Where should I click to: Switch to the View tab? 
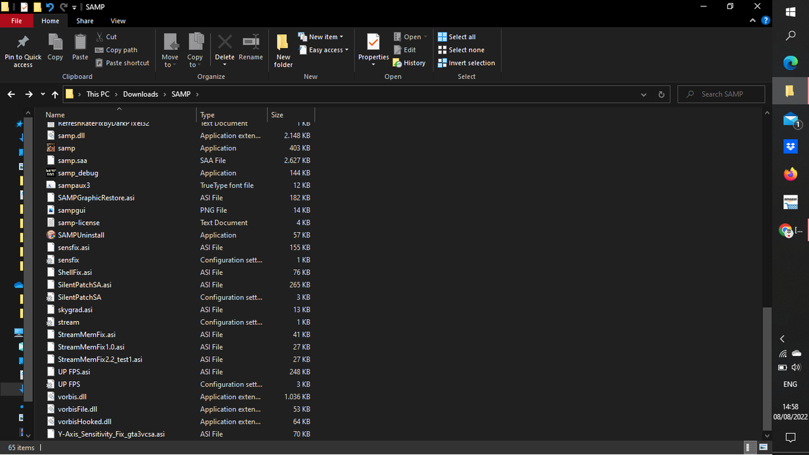coord(118,21)
